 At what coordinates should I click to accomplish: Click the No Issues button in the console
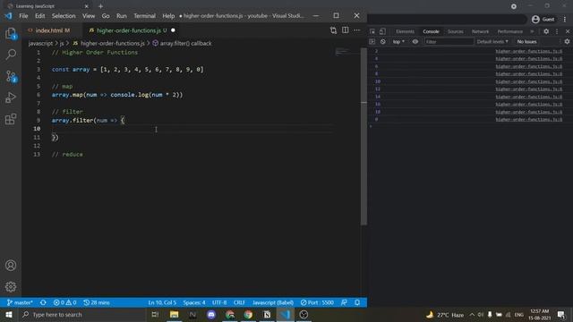[526, 42]
